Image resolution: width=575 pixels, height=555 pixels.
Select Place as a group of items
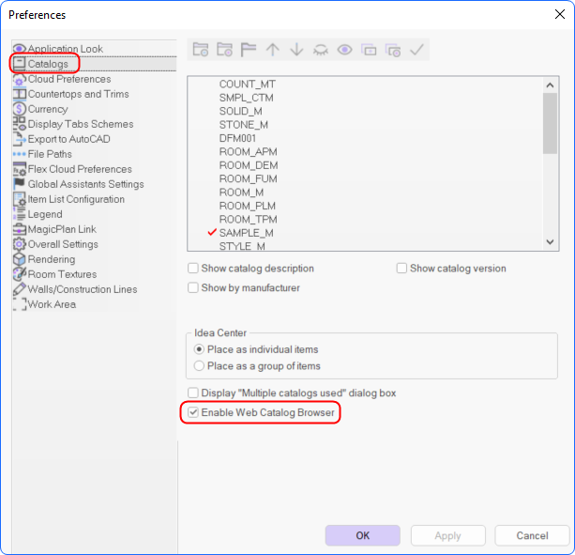click(199, 366)
